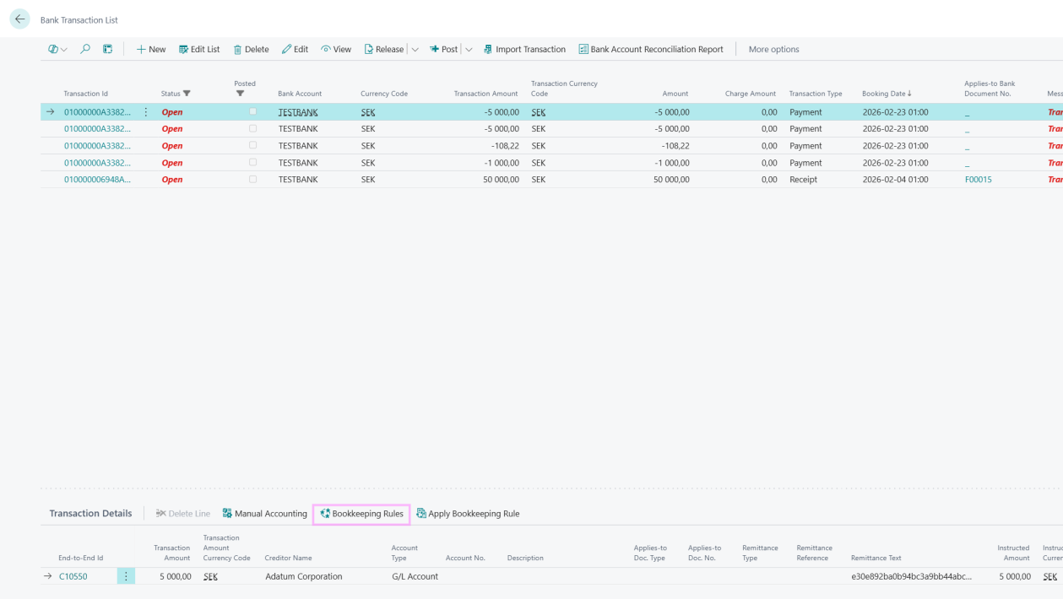Expand the dropdown beside the Release button
This screenshot has width=1063, height=599.
pyautogui.click(x=415, y=49)
